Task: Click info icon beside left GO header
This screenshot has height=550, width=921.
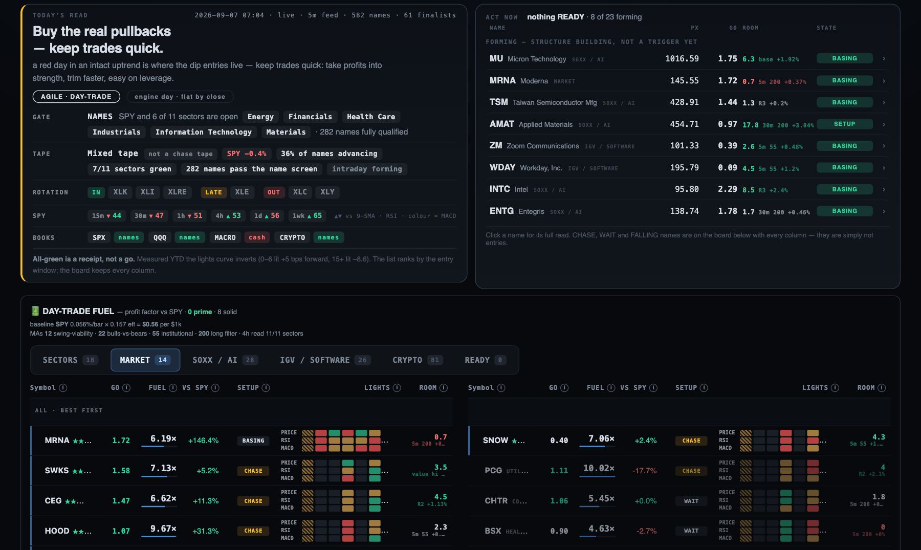Action: tap(126, 388)
